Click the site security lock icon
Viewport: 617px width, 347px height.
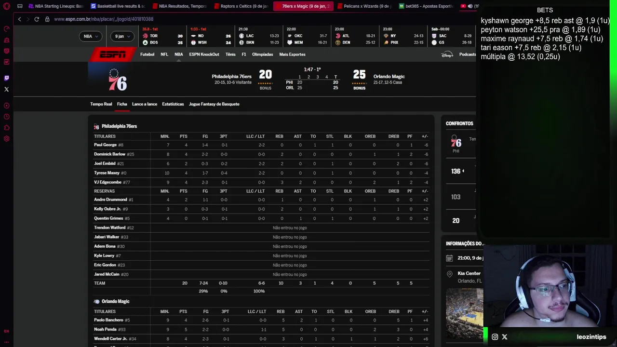(47, 19)
